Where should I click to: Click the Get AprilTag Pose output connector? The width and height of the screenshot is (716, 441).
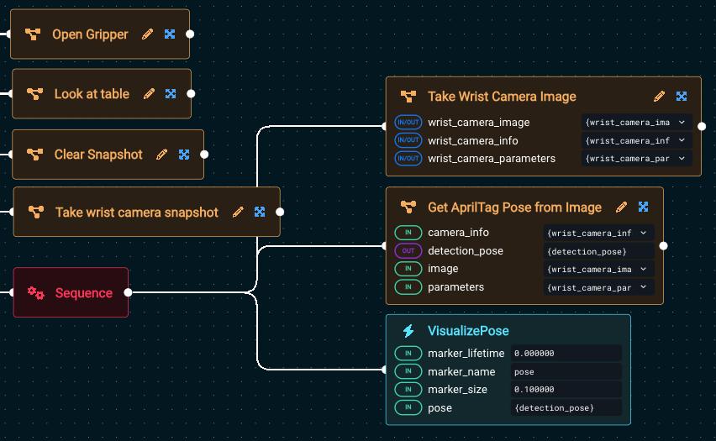(664, 245)
